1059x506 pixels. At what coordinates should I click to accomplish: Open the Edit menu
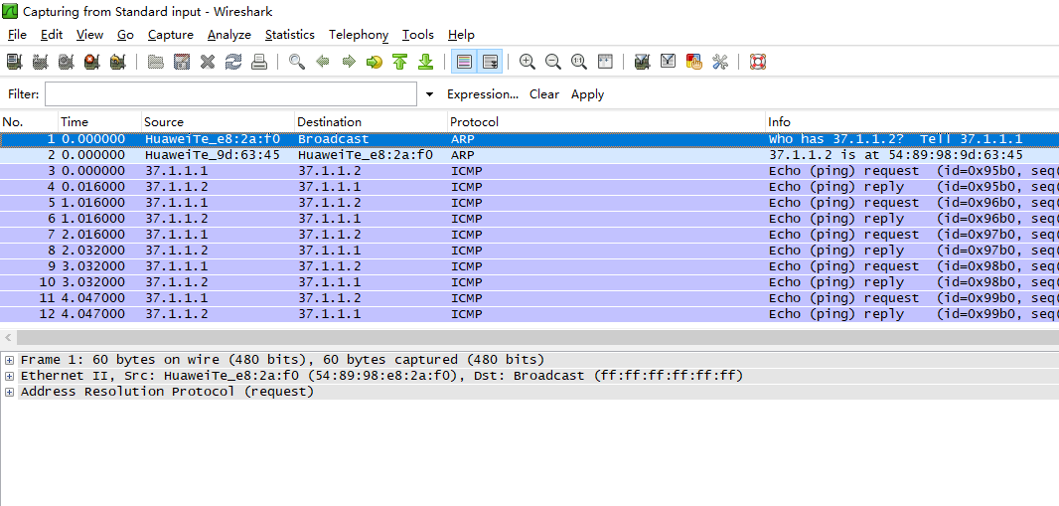pyautogui.click(x=52, y=35)
